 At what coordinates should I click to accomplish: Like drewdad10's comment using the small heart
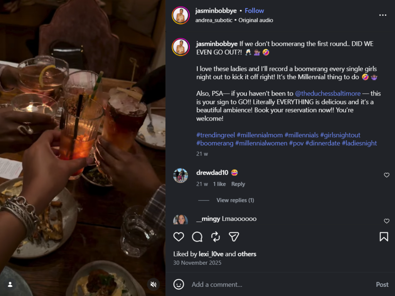[387, 175]
